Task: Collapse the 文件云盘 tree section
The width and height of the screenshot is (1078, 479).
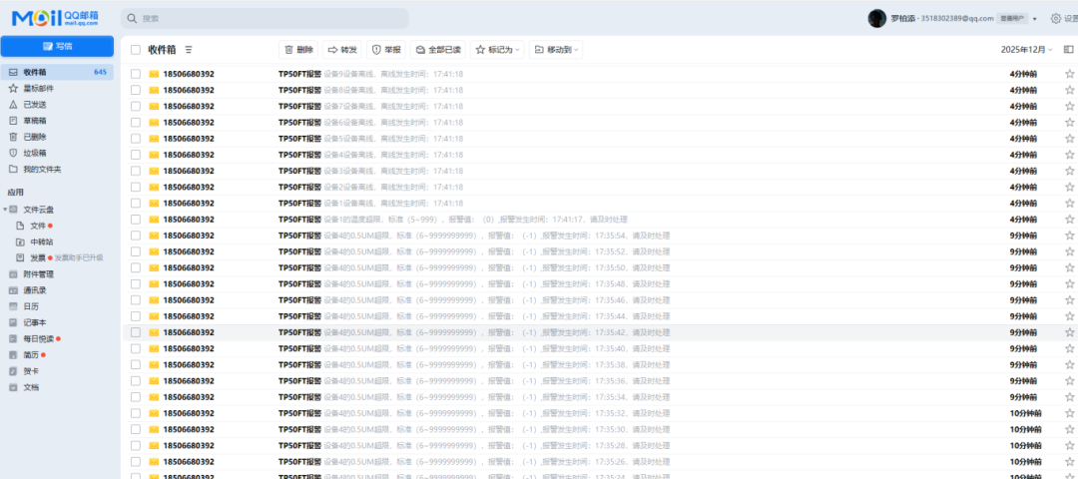Action: [6, 210]
